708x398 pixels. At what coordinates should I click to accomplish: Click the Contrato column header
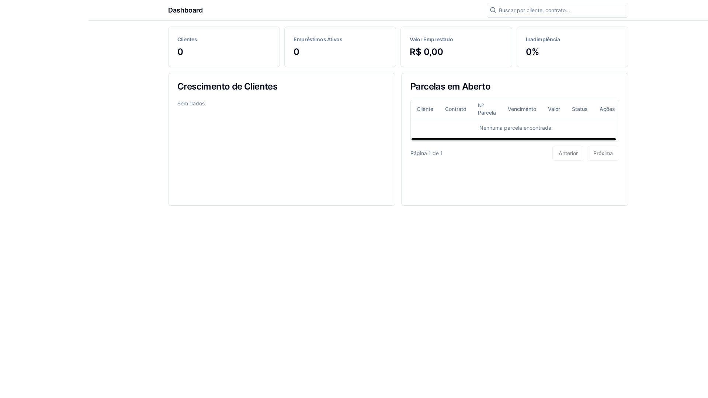pos(455,109)
